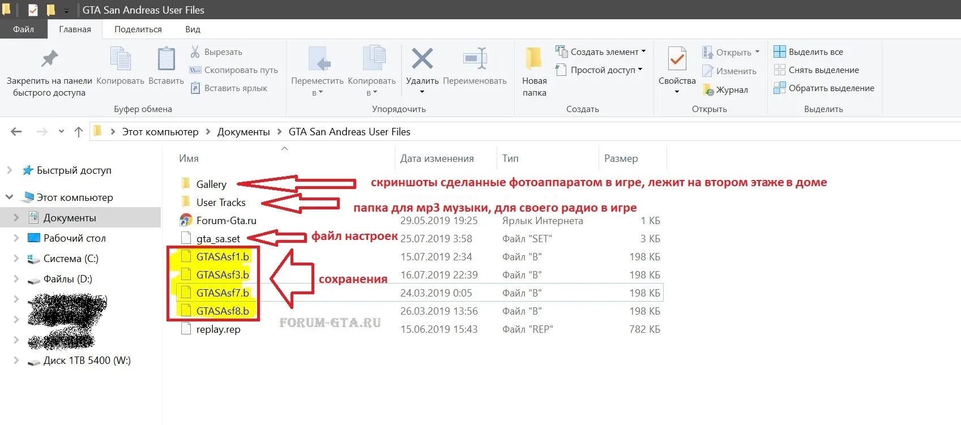961x425 pixels.
Task: Switch to the Главная ribbon tab
Action: 75,29
